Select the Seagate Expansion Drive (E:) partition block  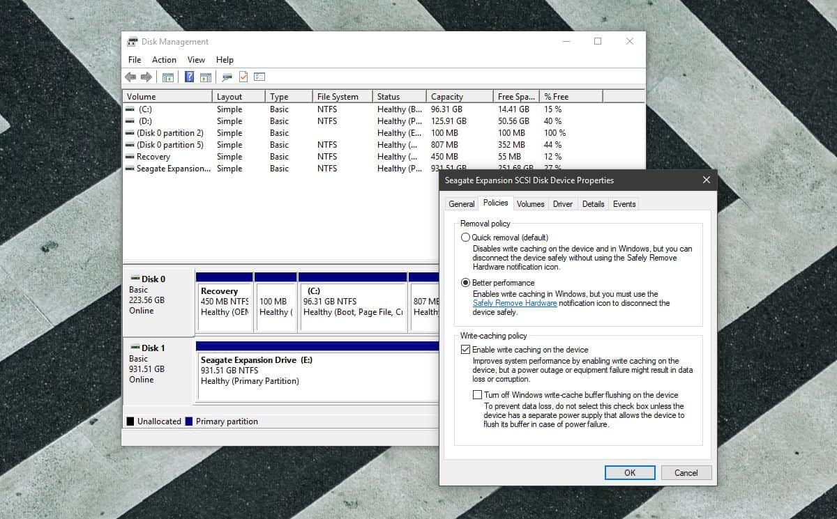click(x=318, y=372)
